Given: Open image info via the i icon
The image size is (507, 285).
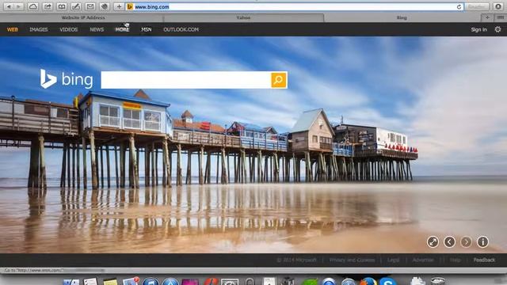Looking at the screenshot, I should pyautogui.click(x=482, y=241).
